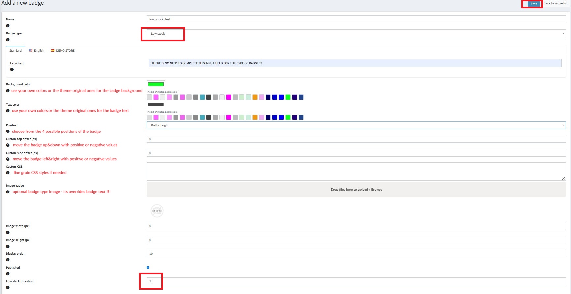Browse for a badge image file
Image resolution: width=571 pixels, height=294 pixels.
377,190
